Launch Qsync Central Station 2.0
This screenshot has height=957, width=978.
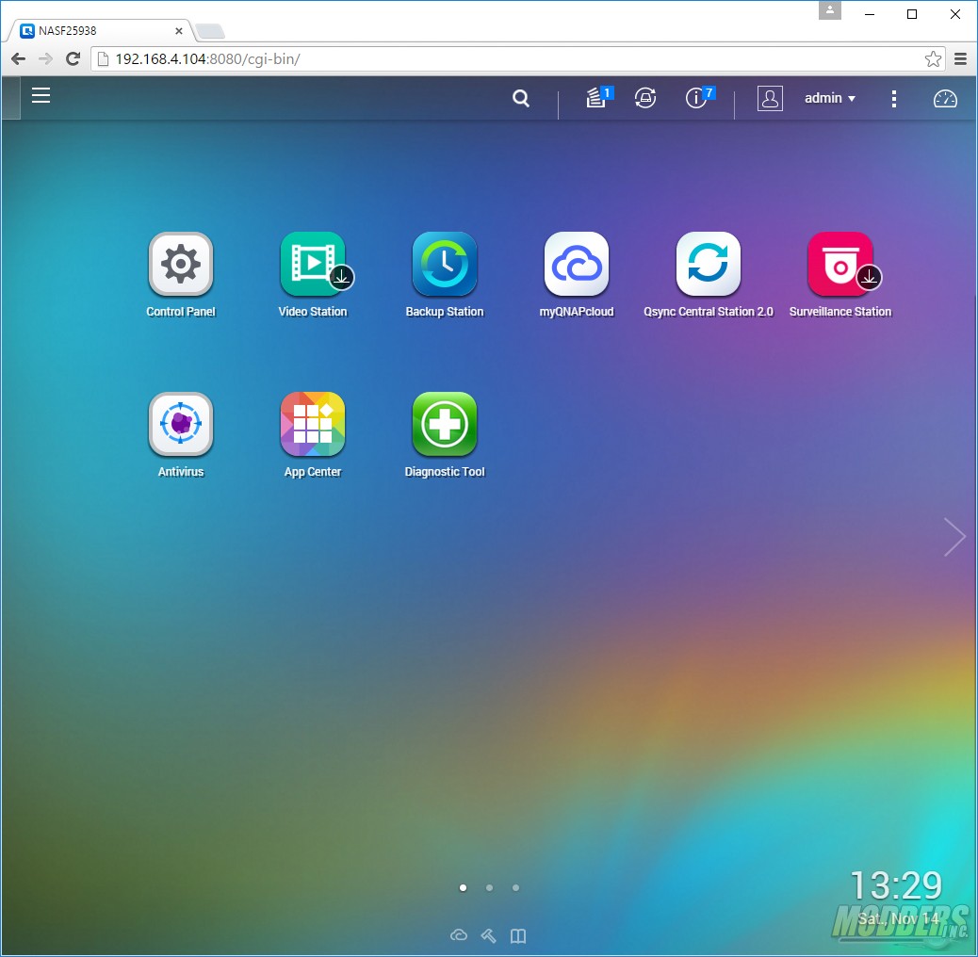pos(708,265)
